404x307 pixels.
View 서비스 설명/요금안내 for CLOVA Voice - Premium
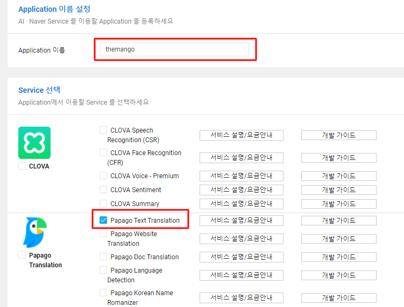pos(242,176)
